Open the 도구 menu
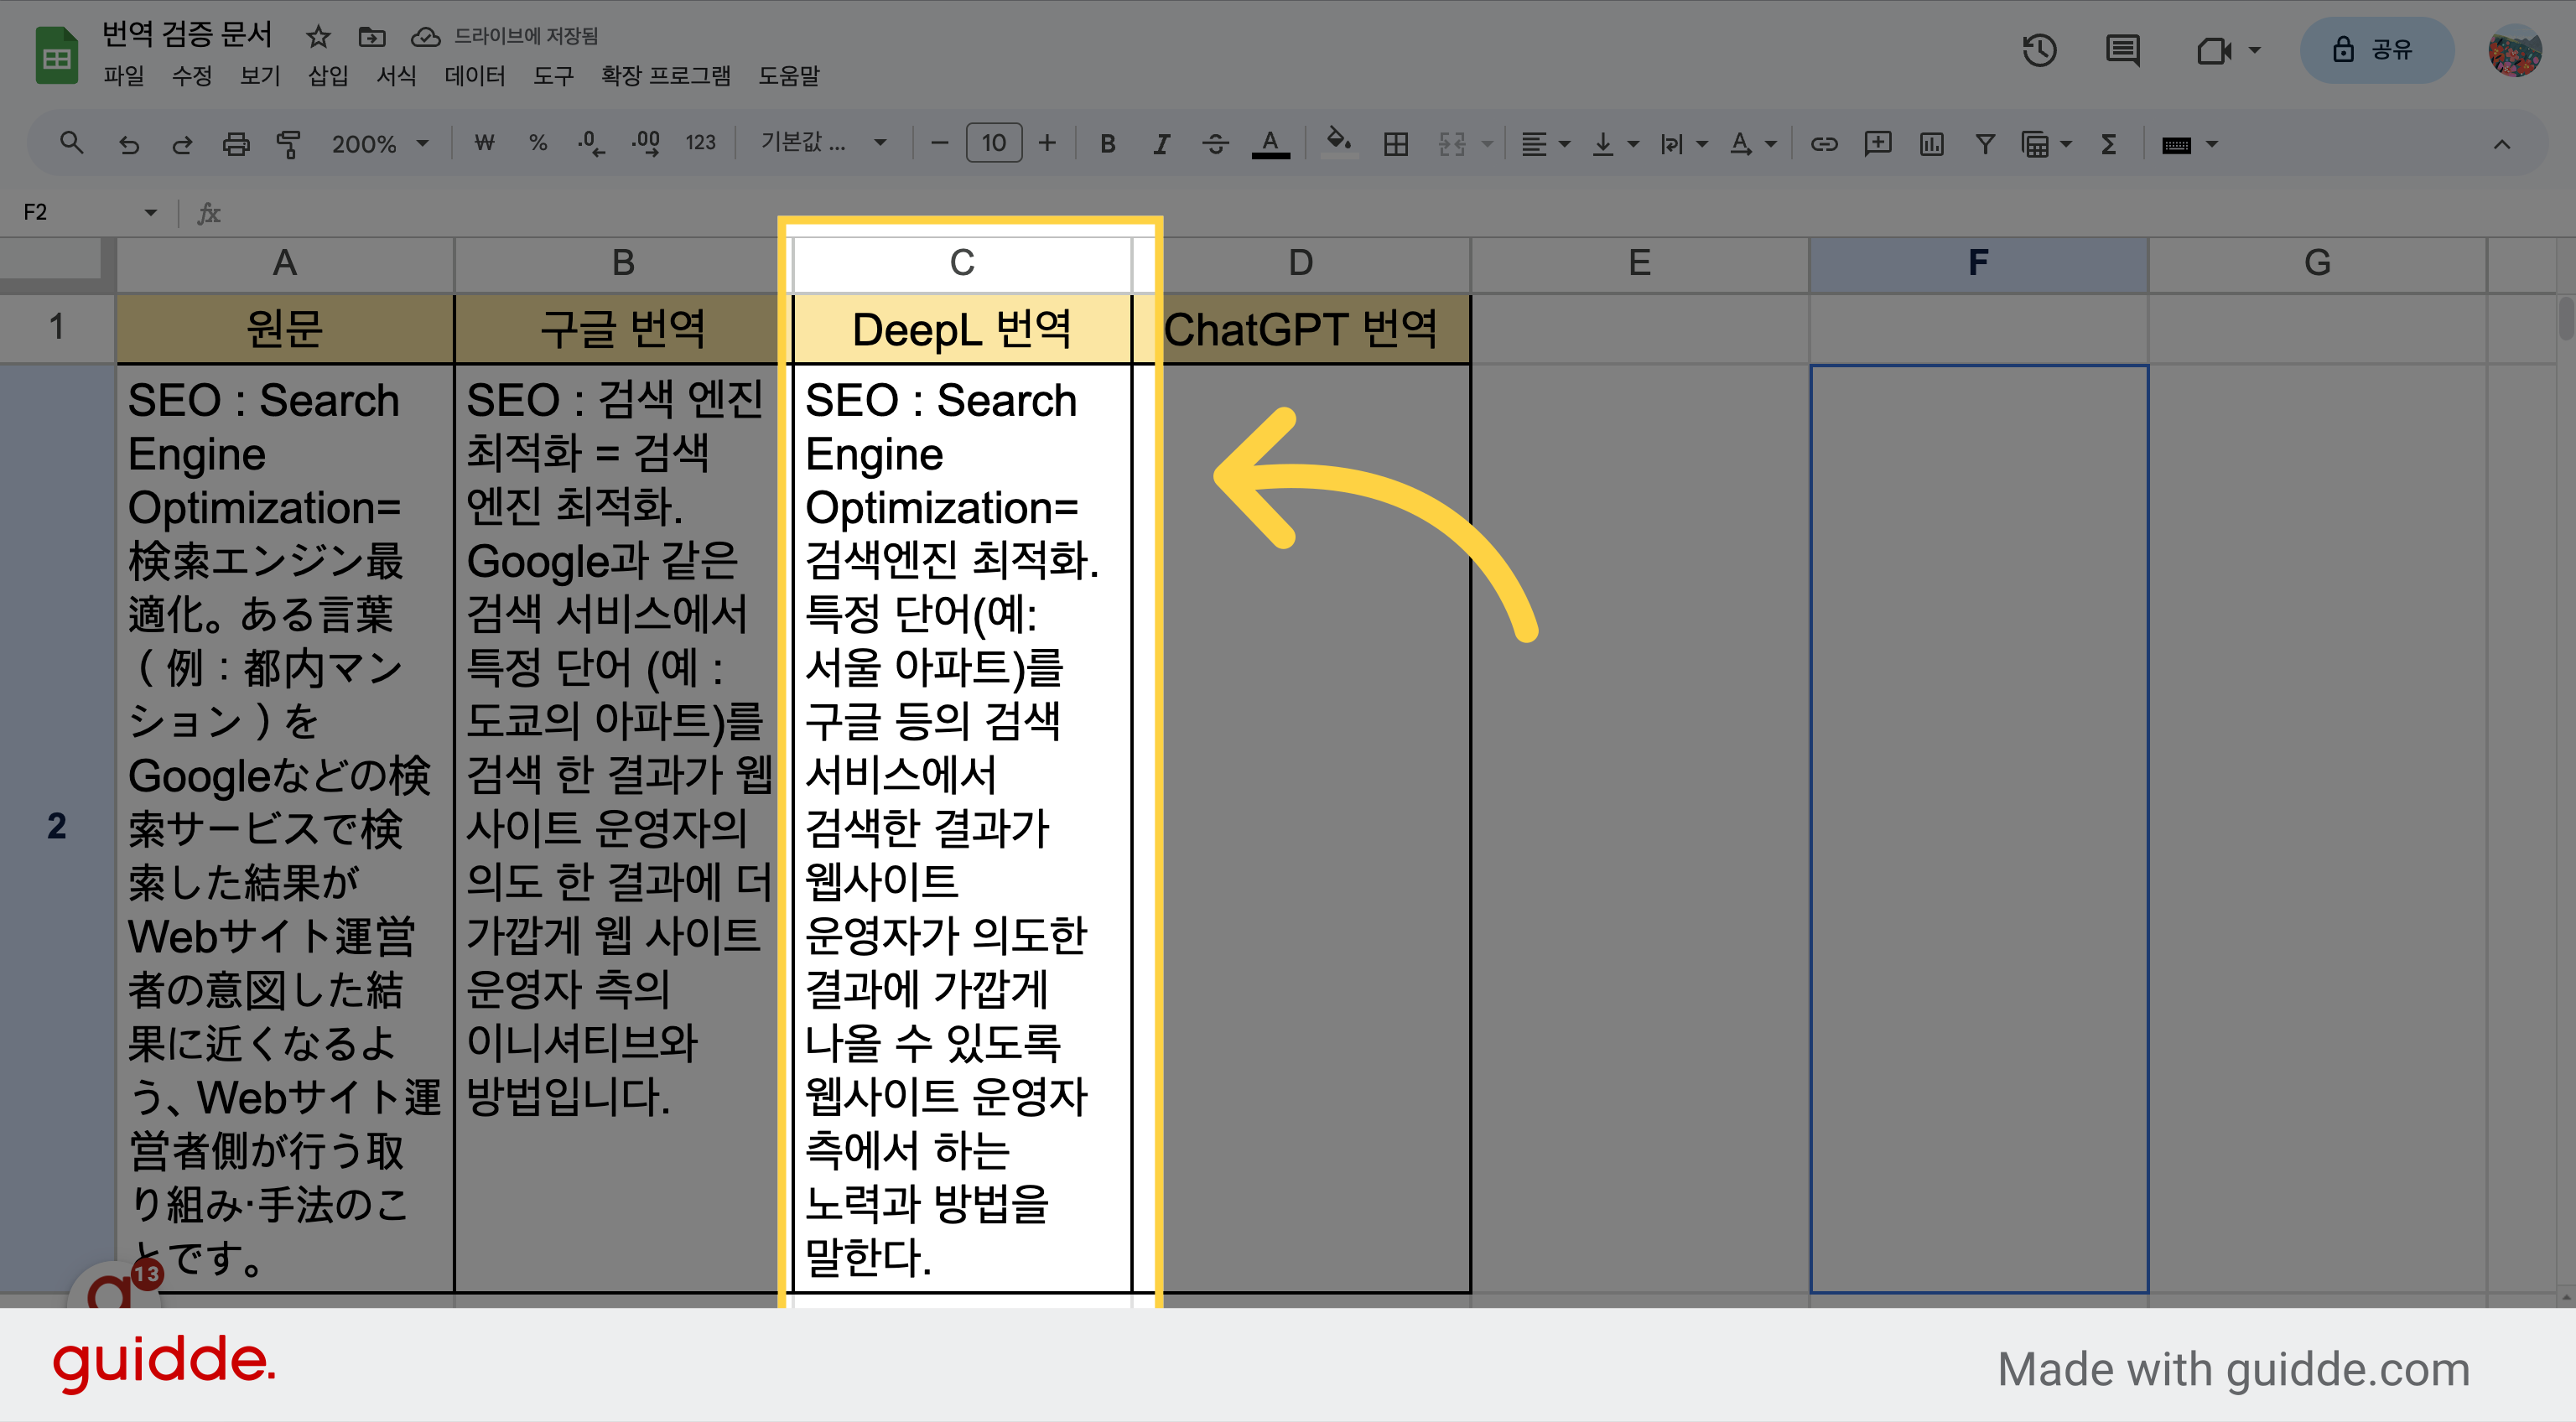The width and height of the screenshot is (2576, 1422). tap(553, 76)
